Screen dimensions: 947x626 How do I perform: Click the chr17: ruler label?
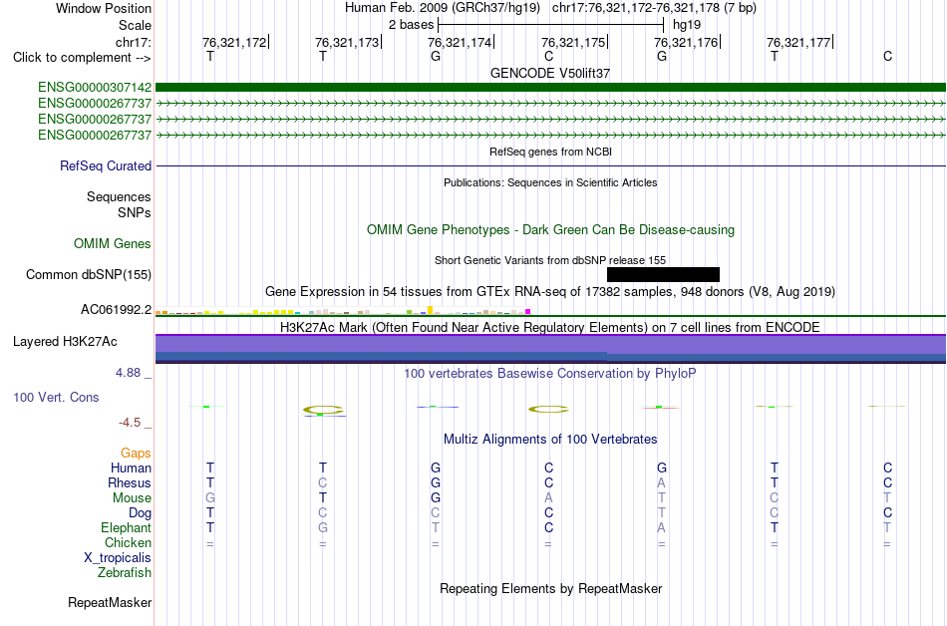pyautogui.click(x=133, y=42)
